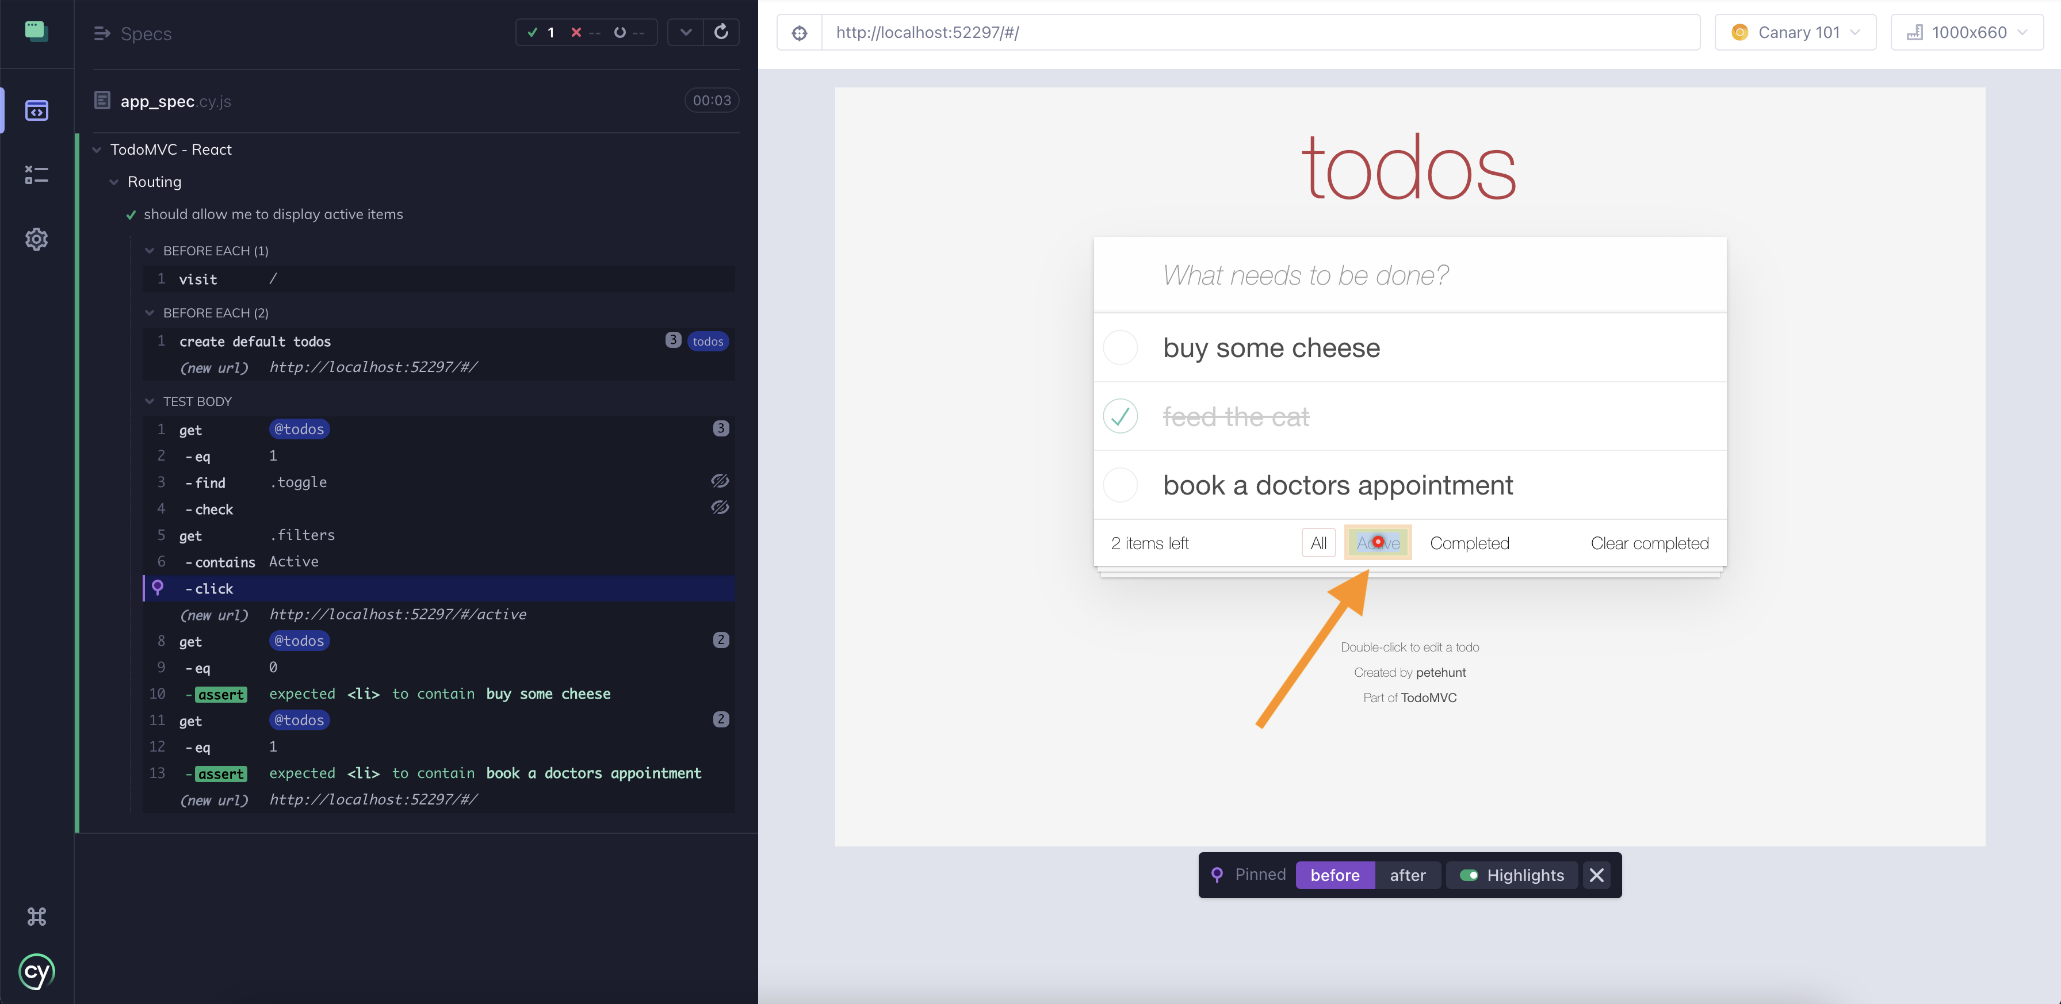This screenshot has height=1004, width=2061.
Task: Collapse BEFORE EACH (1) section
Action: (x=149, y=250)
